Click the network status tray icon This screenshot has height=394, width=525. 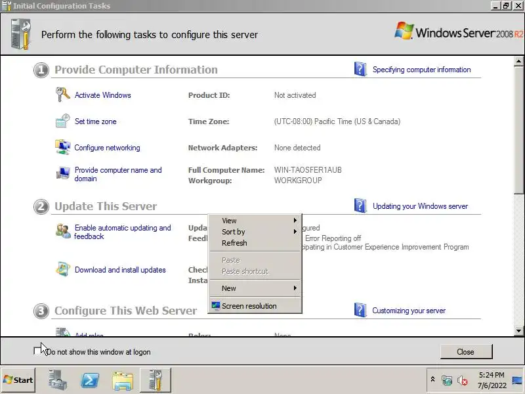(447, 380)
